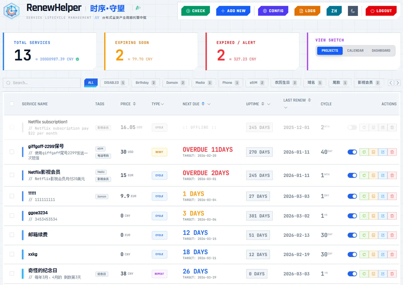403x285 pixels.
Task: Select the checkbox for xxkg row
Action: (x=12, y=254)
